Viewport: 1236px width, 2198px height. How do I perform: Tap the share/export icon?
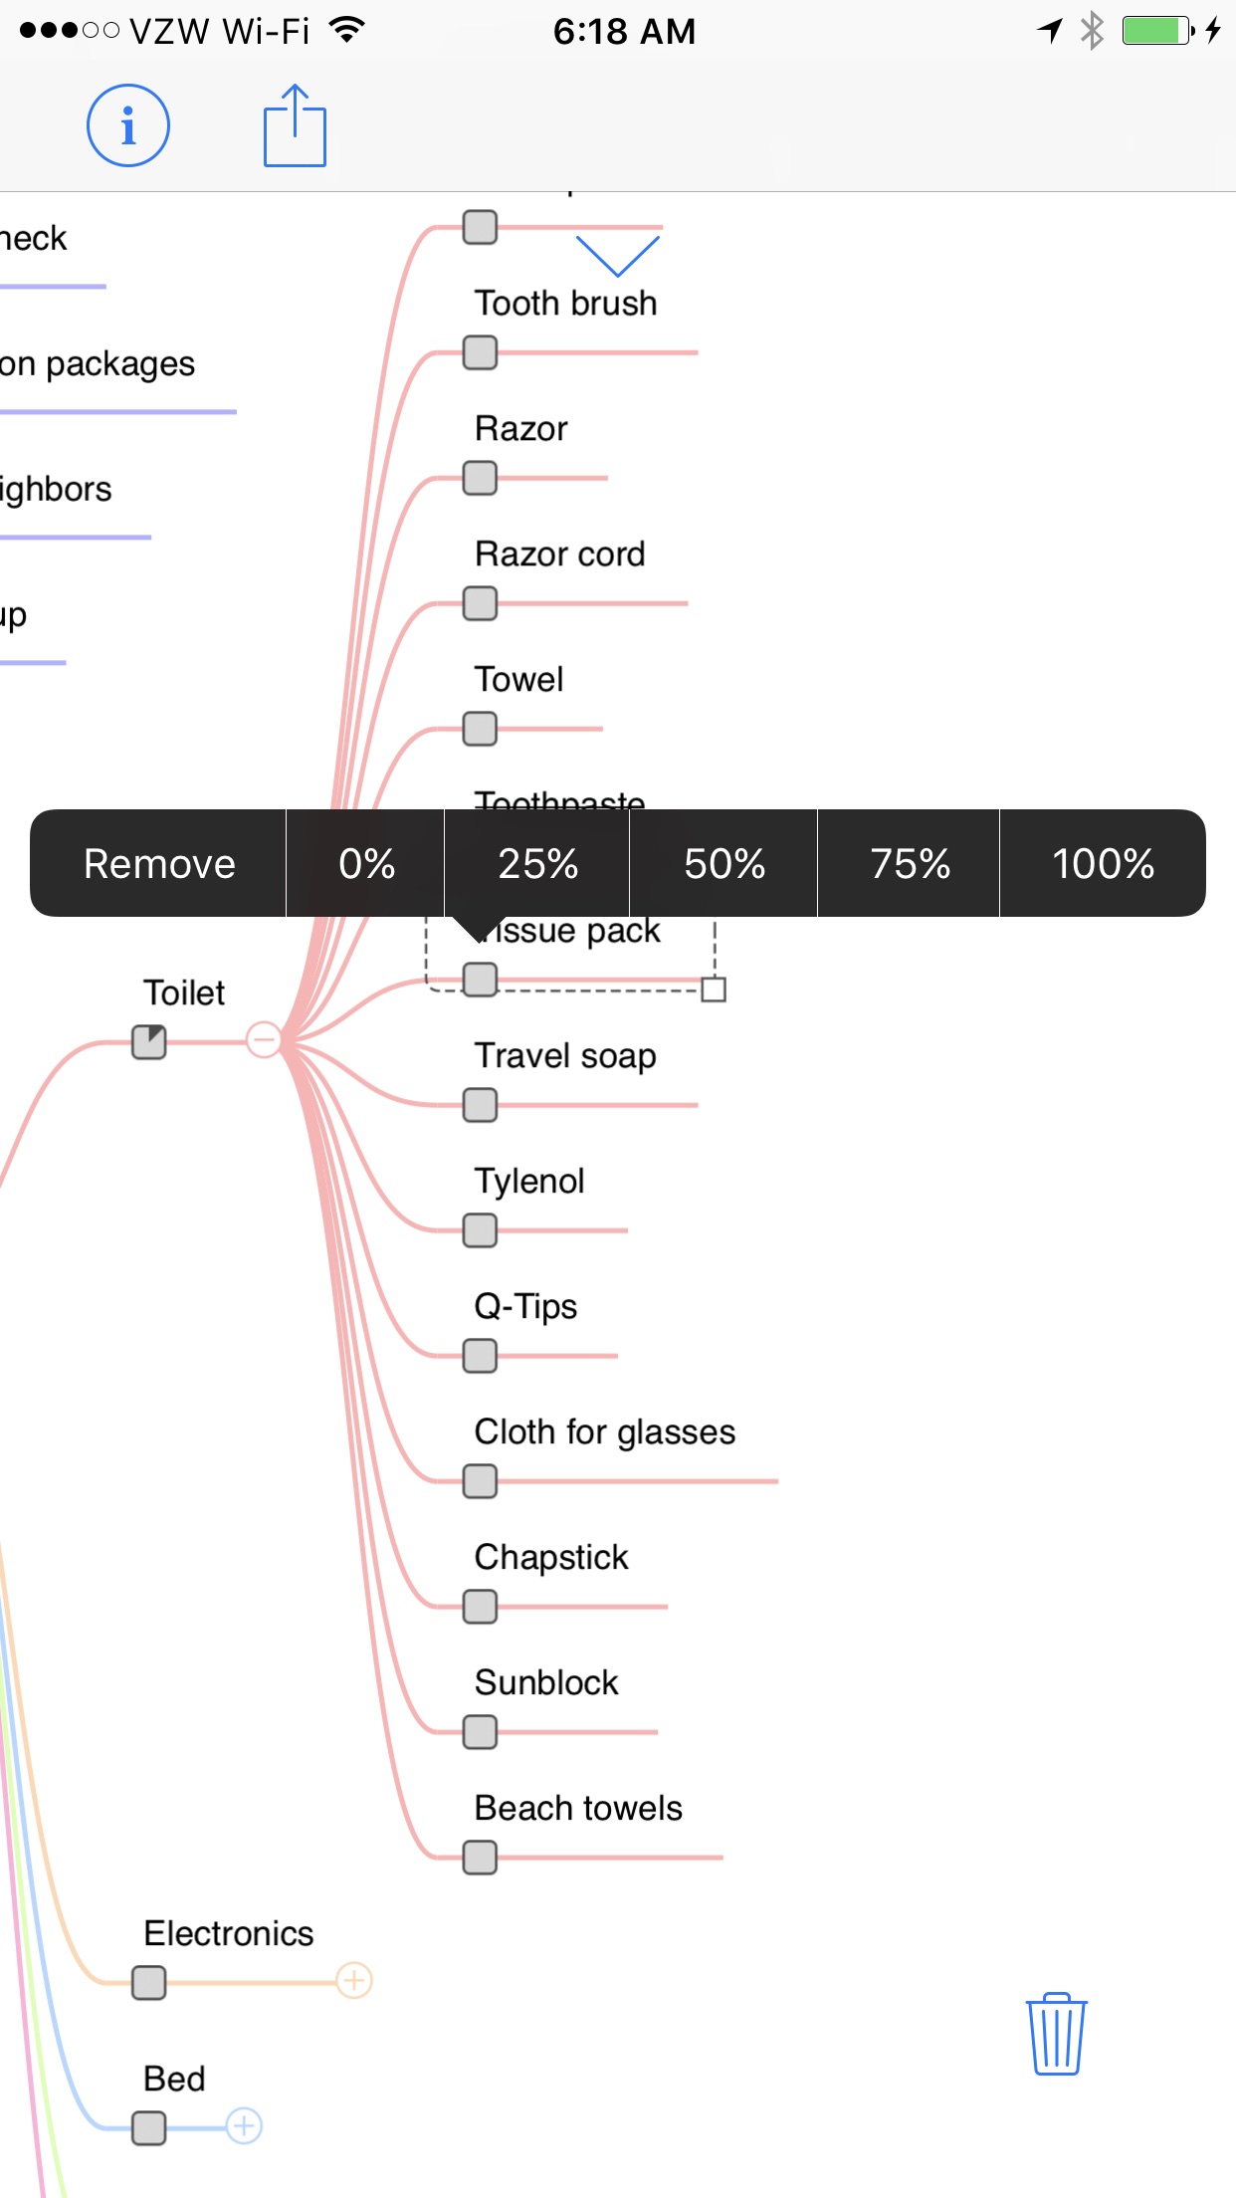pos(294,125)
